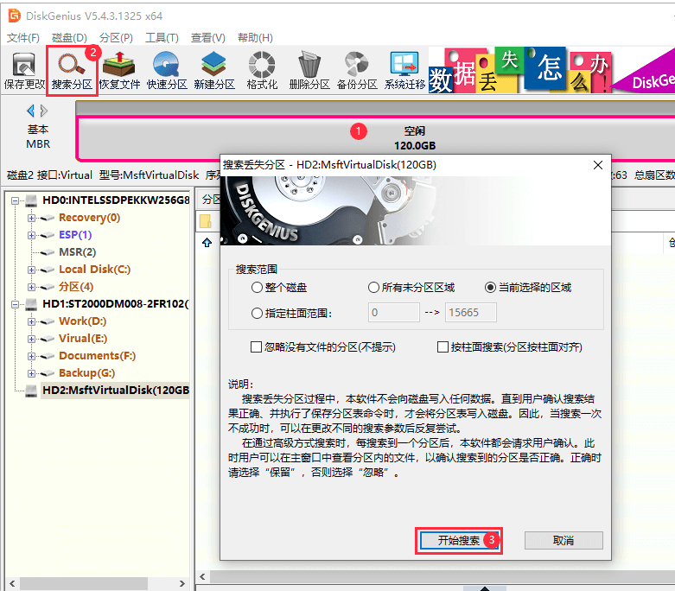Select the Recovery(0) tree label
675x591 pixels.
tap(90, 218)
